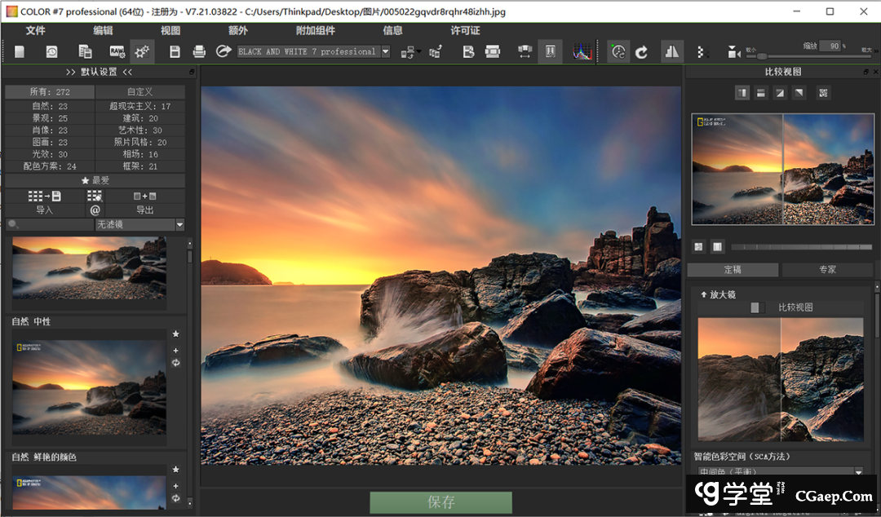
Task: Open the 无滤镜 filter dropdown
Action: click(139, 224)
